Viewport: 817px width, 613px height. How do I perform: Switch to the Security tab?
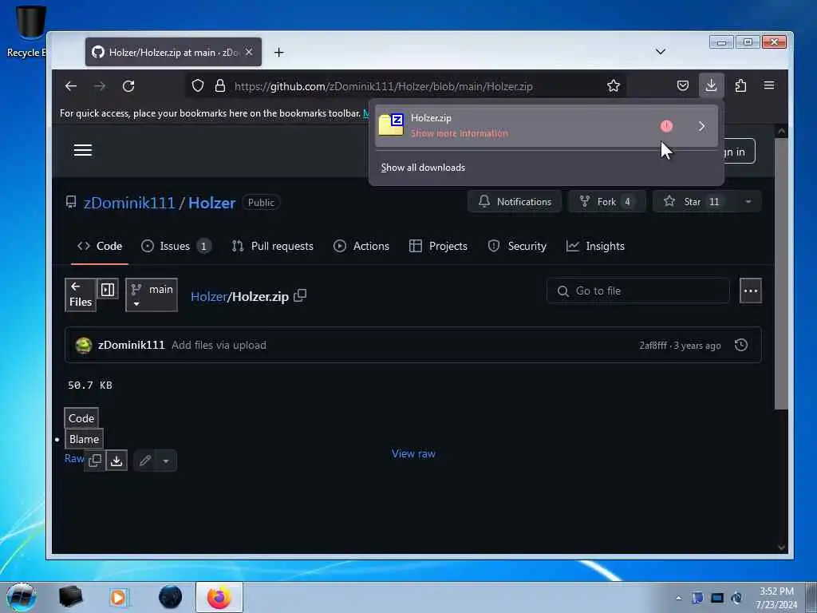517,246
